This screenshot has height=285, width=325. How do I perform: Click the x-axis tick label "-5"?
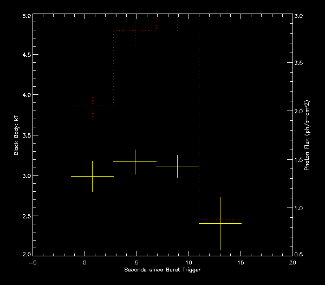(32, 262)
